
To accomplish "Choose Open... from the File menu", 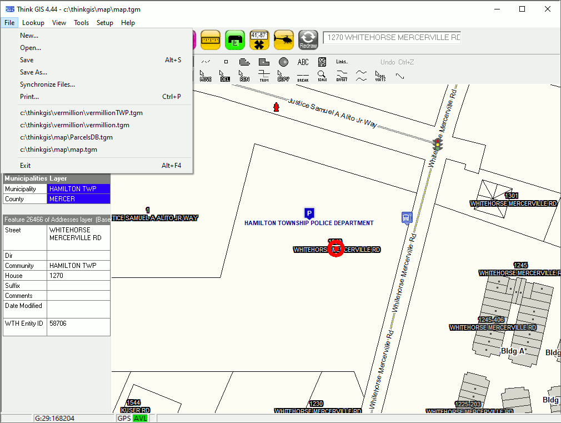I will tap(97, 48).
